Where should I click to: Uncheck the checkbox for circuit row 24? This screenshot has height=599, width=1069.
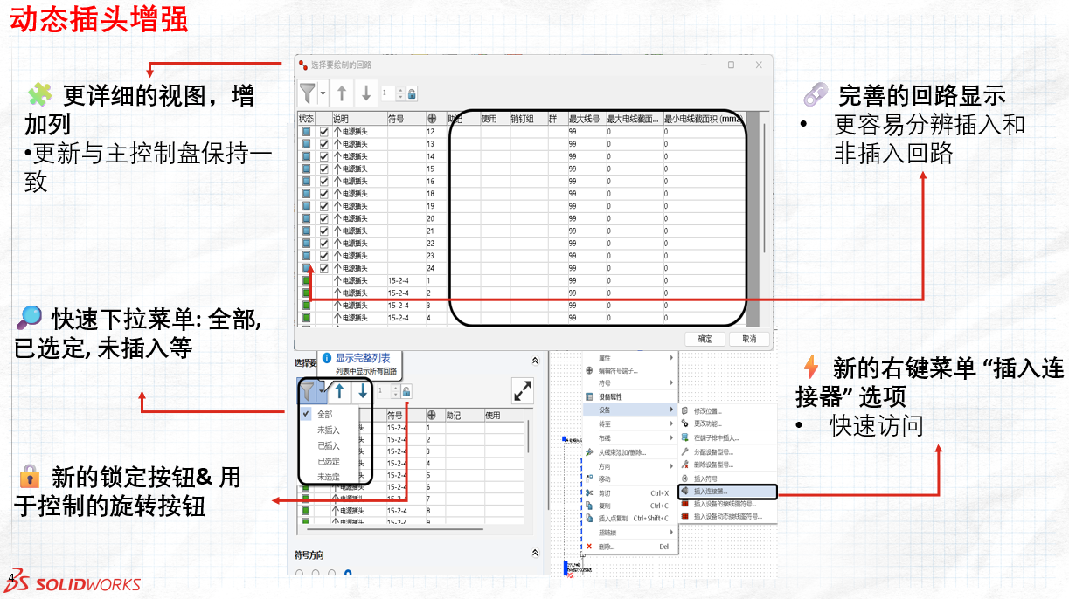point(324,268)
